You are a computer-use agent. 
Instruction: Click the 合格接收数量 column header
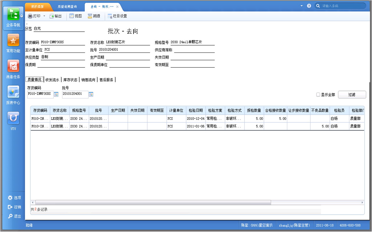pyautogui.click(x=276, y=111)
